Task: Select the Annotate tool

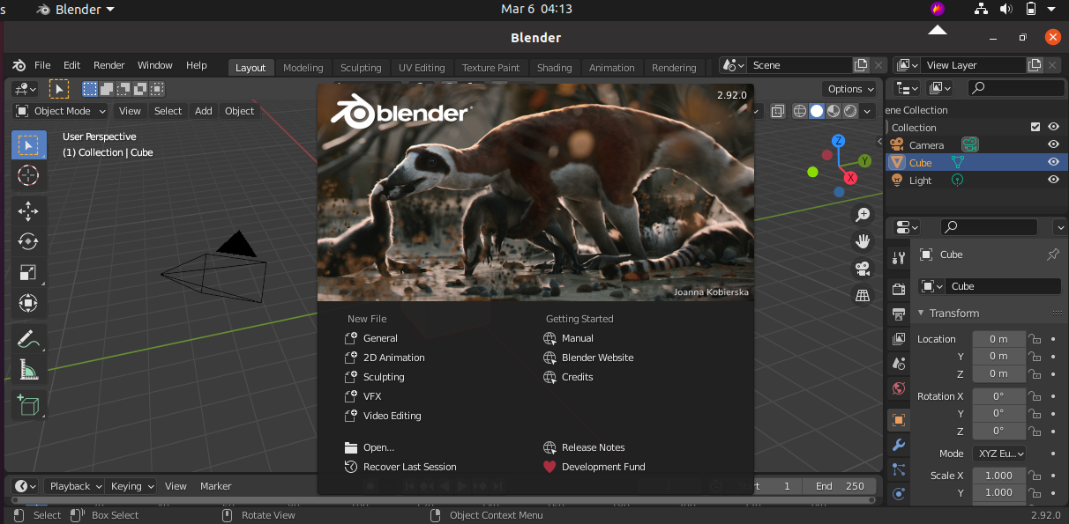Action: [x=28, y=339]
